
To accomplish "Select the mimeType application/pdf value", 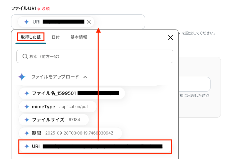I will coord(58,107).
